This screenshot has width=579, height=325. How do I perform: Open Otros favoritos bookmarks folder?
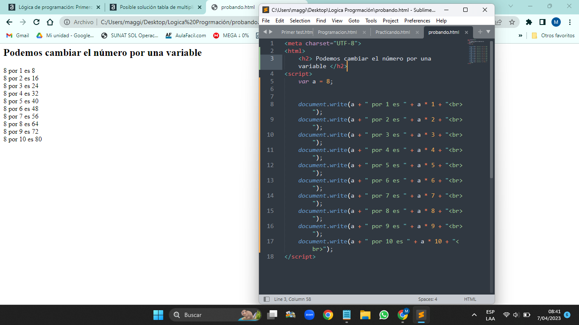pyautogui.click(x=553, y=36)
